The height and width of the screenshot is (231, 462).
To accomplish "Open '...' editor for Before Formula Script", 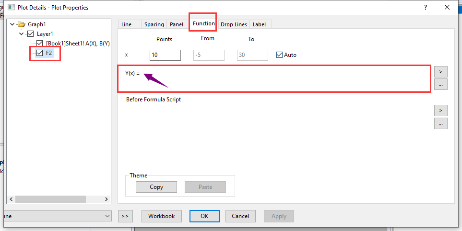I will tap(440, 123).
